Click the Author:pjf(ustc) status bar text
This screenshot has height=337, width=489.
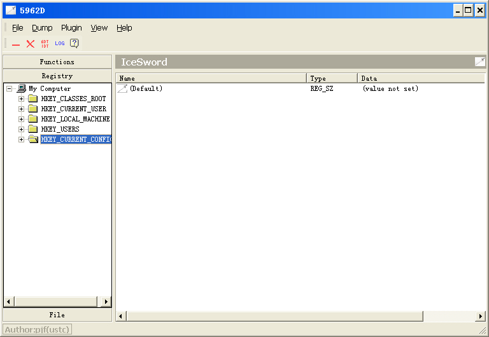point(37,329)
